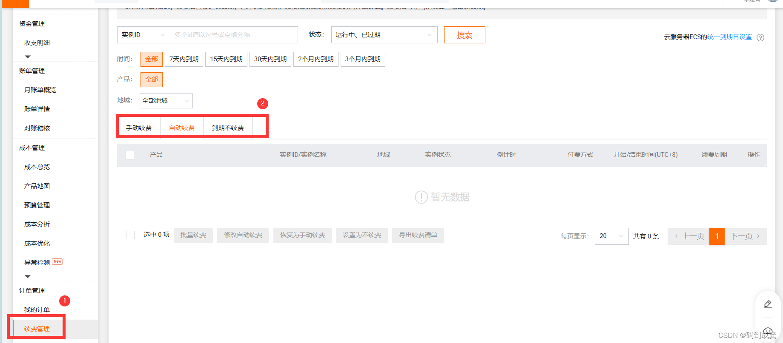
Task: Collapse the 成本管理 section arrow
Action: click(x=28, y=276)
